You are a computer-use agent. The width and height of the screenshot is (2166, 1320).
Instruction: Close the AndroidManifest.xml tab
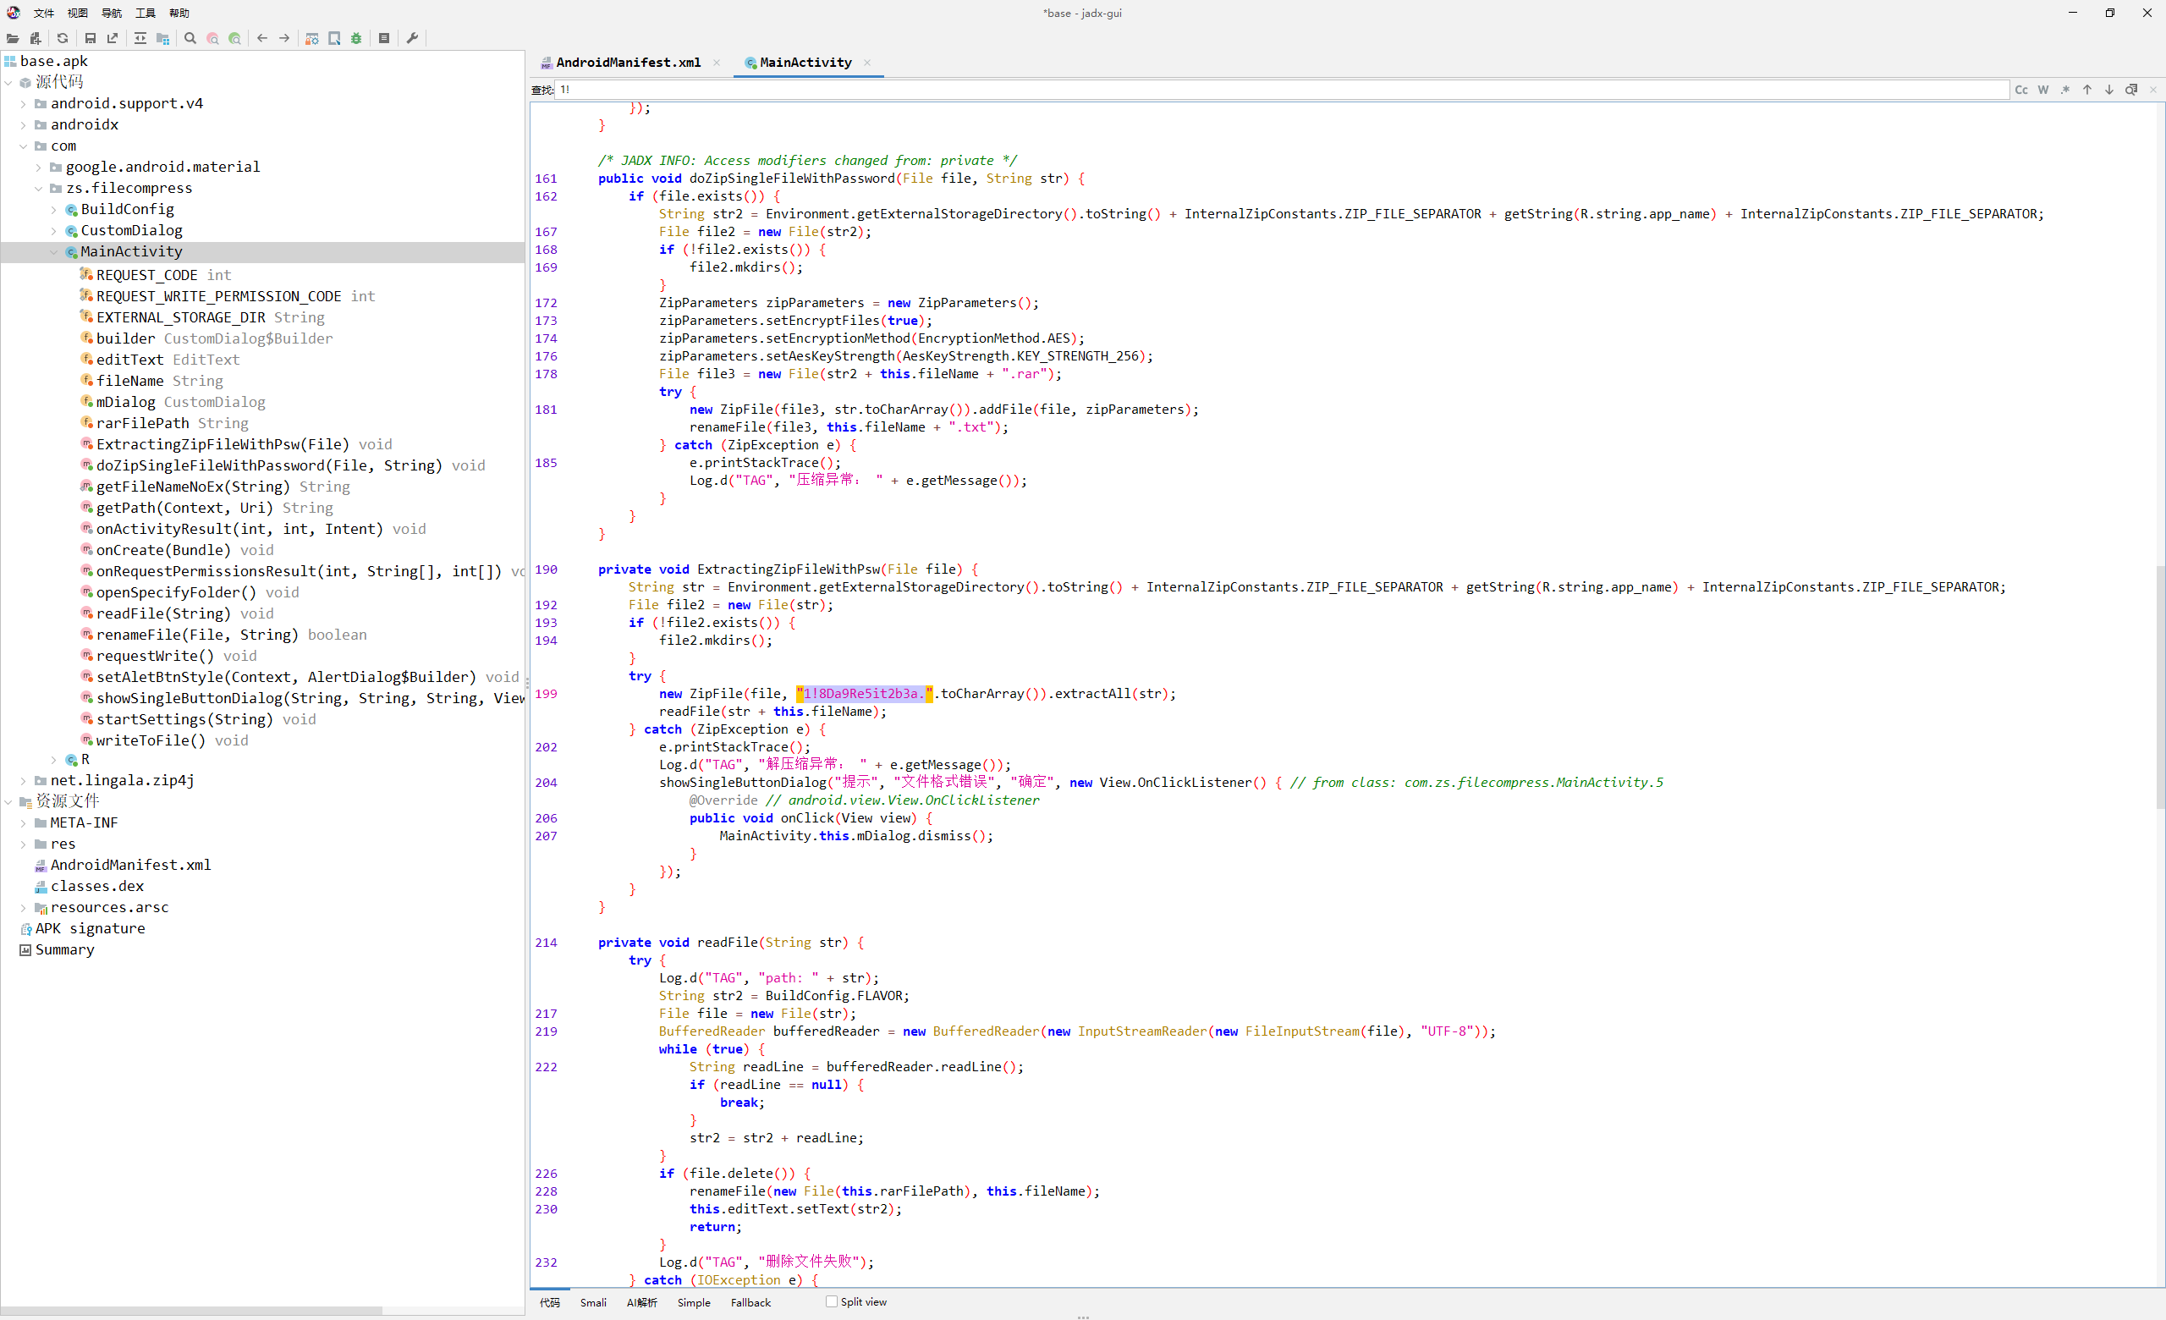[x=717, y=63]
